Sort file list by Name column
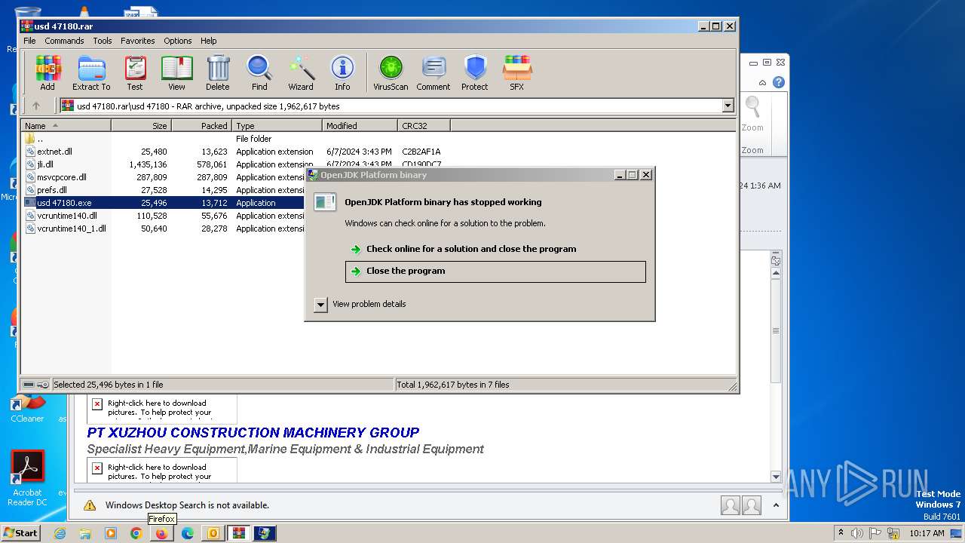Screen dimensions: 965x543 pos(66,126)
